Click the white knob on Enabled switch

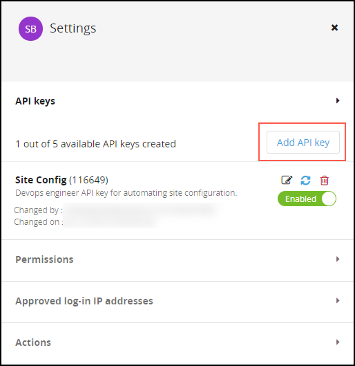(x=329, y=199)
